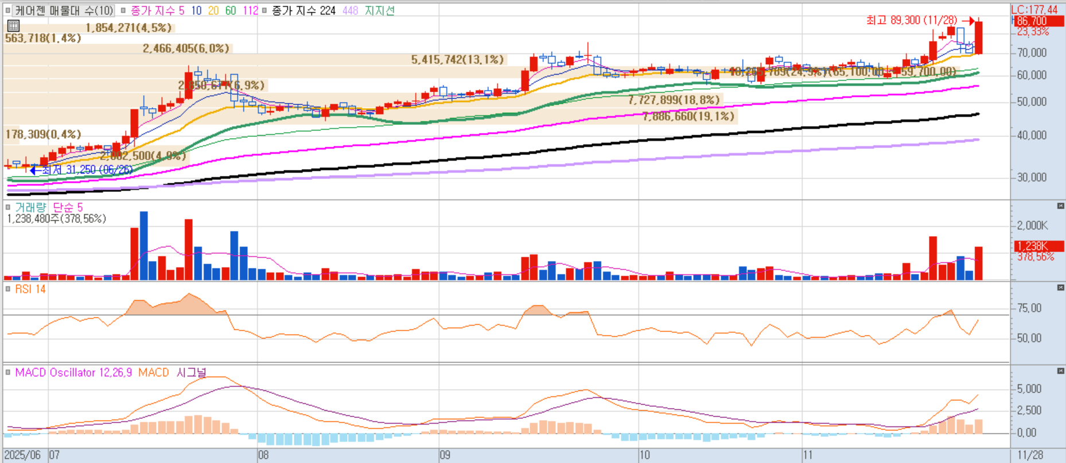Click the 5,000 MACD axis label
Viewport: 1066px width, 463px height.
[1029, 389]
